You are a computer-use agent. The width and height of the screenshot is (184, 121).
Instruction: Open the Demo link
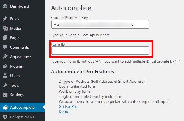coord(64,111)
